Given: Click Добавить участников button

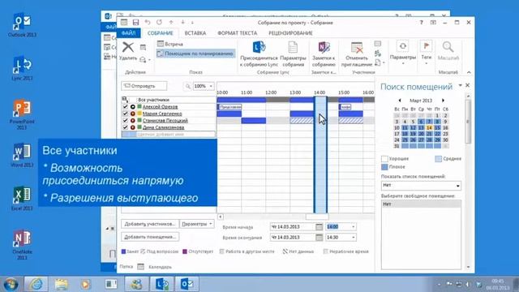Looking at the screenshot, I should tap(150, 224).
